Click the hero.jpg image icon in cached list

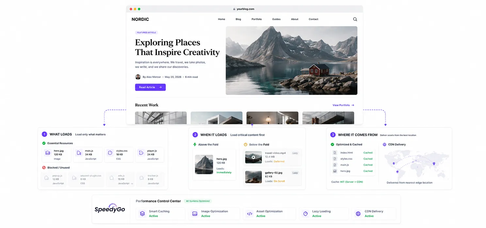coord(335,171)
